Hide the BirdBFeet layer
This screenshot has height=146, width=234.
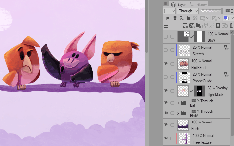[x=166, y=64]
